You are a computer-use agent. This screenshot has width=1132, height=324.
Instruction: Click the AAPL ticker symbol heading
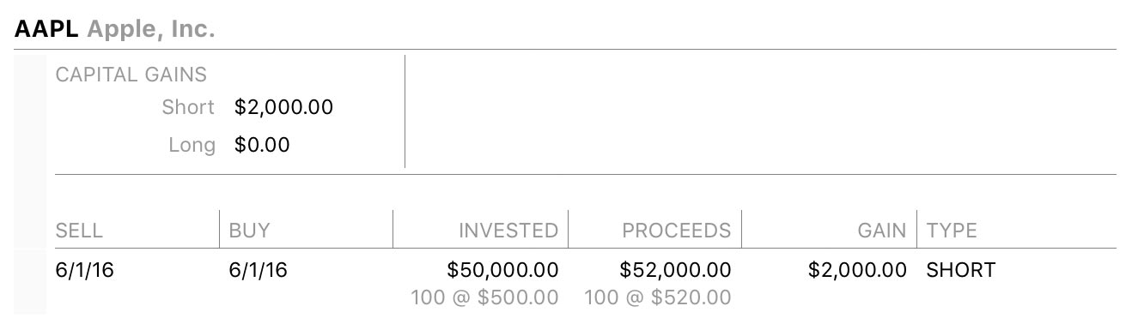coord(46,30)
